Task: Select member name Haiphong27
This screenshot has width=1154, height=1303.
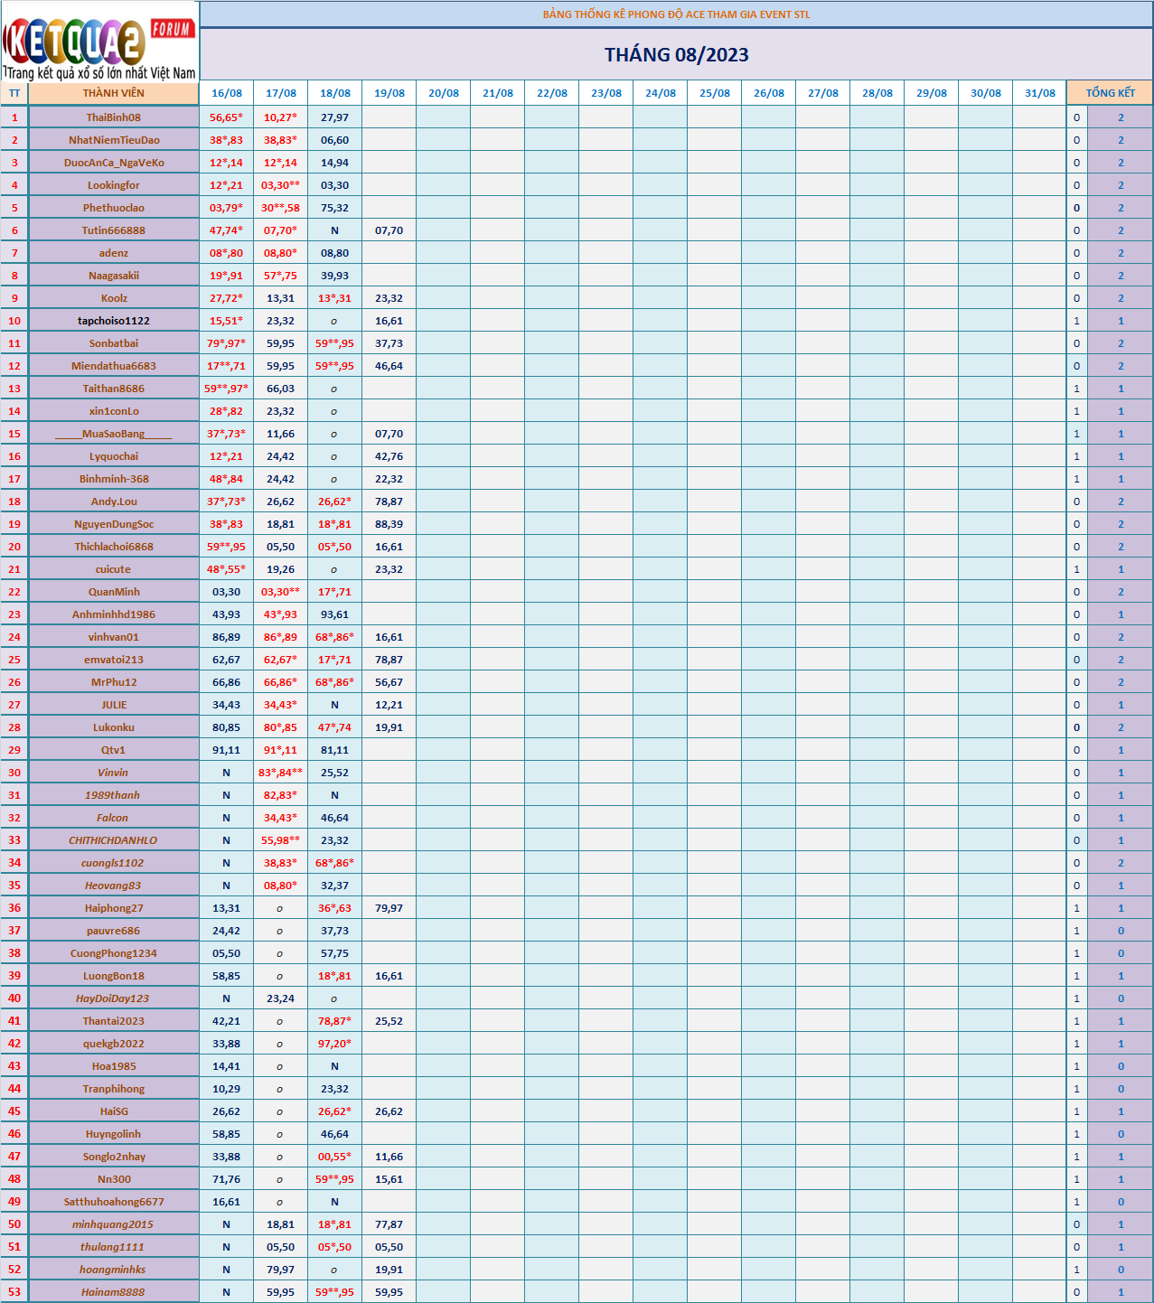Action: pyautogui.click(x=114, y=908)
